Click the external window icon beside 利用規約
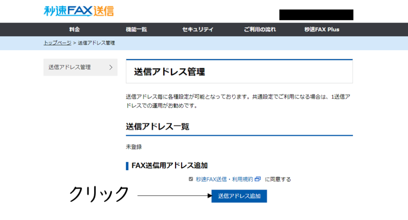408x220 pixels. tap(258, 179)
